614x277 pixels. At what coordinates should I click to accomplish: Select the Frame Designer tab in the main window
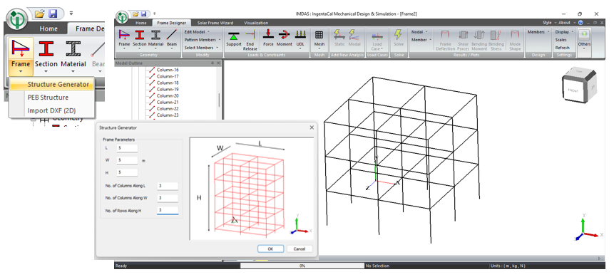(172, 23)
